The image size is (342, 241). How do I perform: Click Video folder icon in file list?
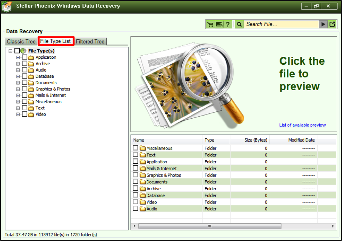pyautogui.click(x=143, y=202)
